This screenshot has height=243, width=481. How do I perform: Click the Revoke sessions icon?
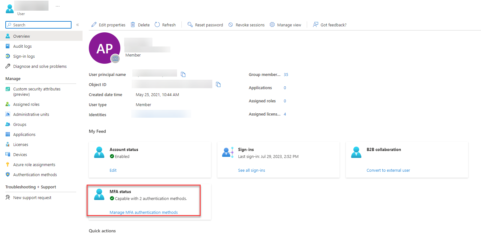(231, 24)
